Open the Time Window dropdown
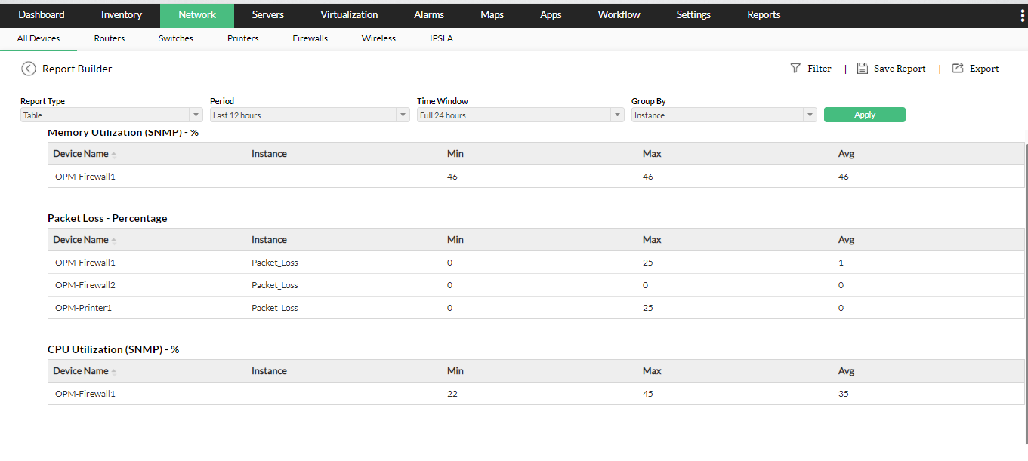1028x461 pixels. coord(616,115)
